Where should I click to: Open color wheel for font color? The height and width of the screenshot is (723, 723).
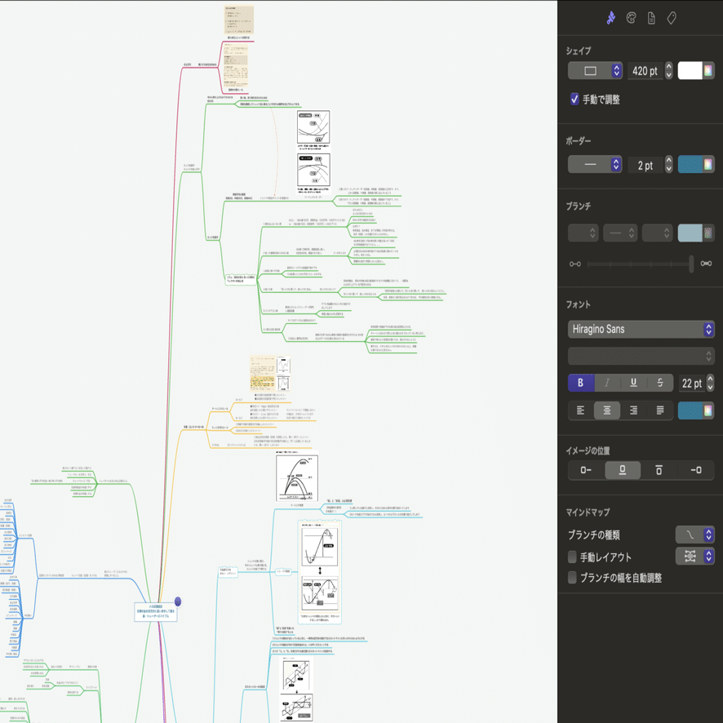708,410
